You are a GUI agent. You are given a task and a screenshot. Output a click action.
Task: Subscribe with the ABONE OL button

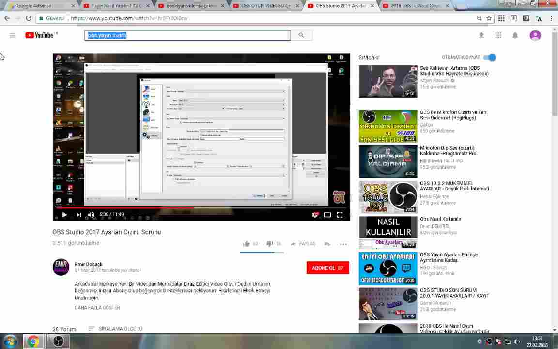328,268
